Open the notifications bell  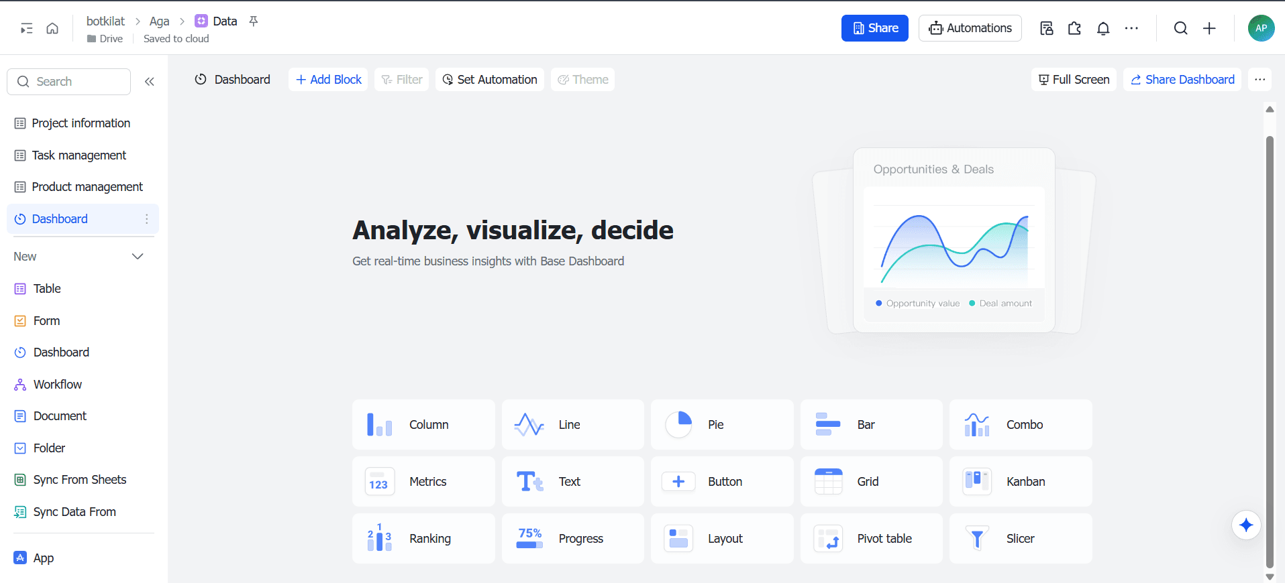coord(1103,28)
